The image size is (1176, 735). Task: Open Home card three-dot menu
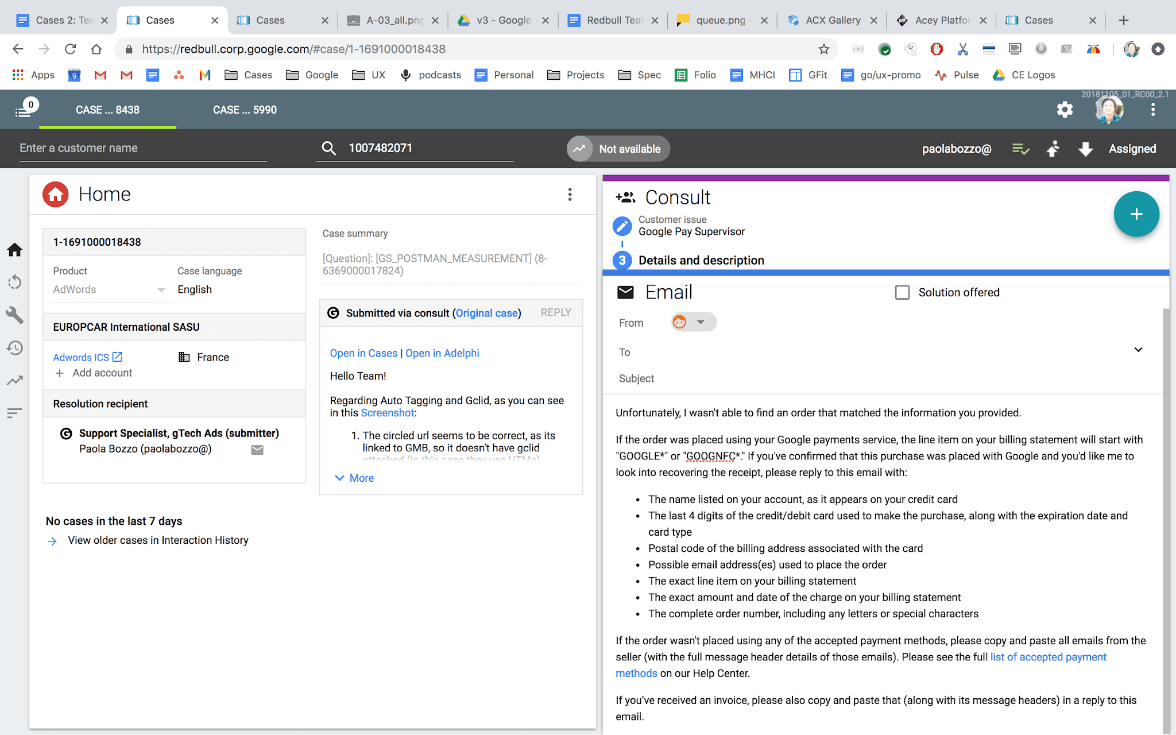point(570,194)
